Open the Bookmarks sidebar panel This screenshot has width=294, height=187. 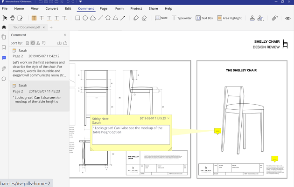pyautogui.click(x=4, y=47)
